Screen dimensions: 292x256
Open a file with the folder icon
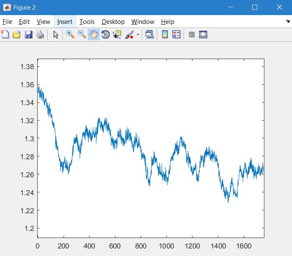(17, 34)
